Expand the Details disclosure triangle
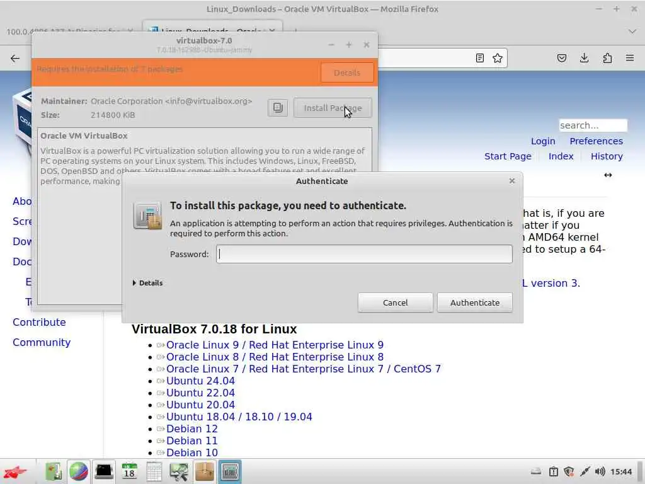 (x=135, y=283)
